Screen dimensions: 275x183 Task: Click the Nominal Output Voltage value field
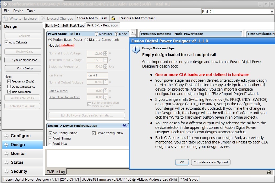pos(95,82)
